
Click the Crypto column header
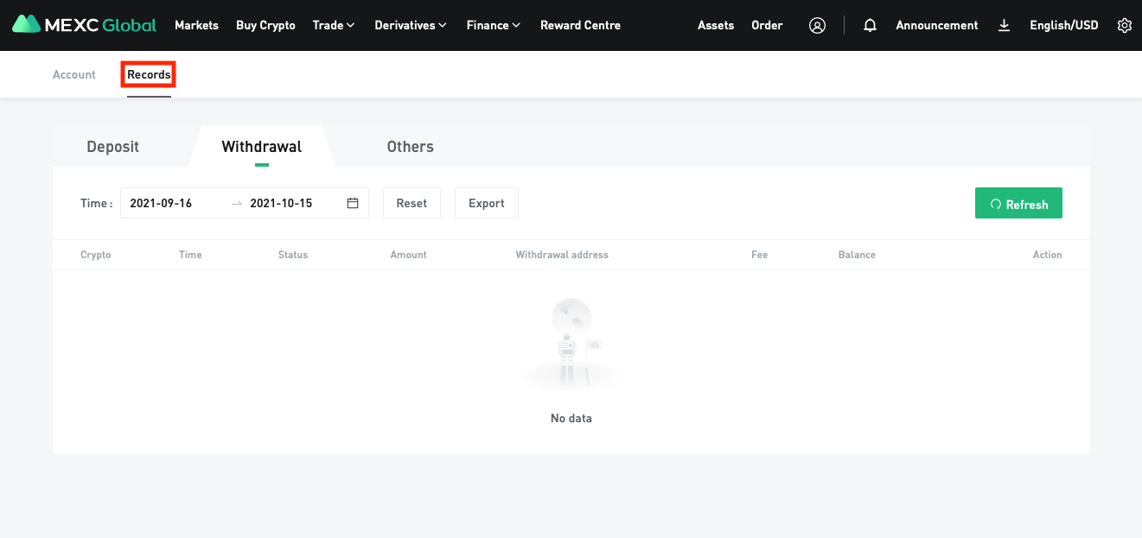click(96, 255)
